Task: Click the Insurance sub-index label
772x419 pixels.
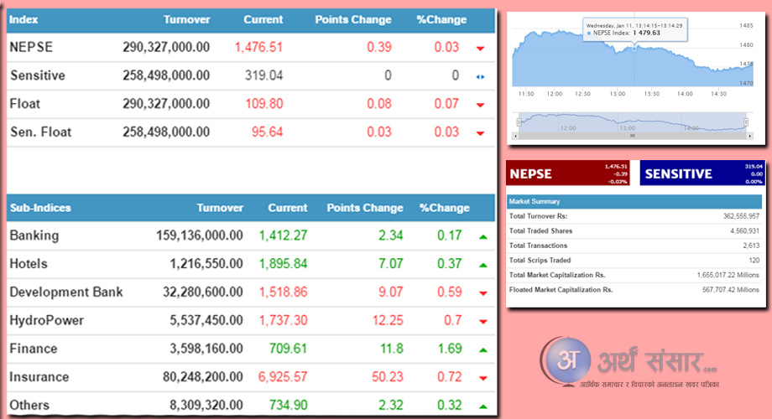Action: pos(39,377)
